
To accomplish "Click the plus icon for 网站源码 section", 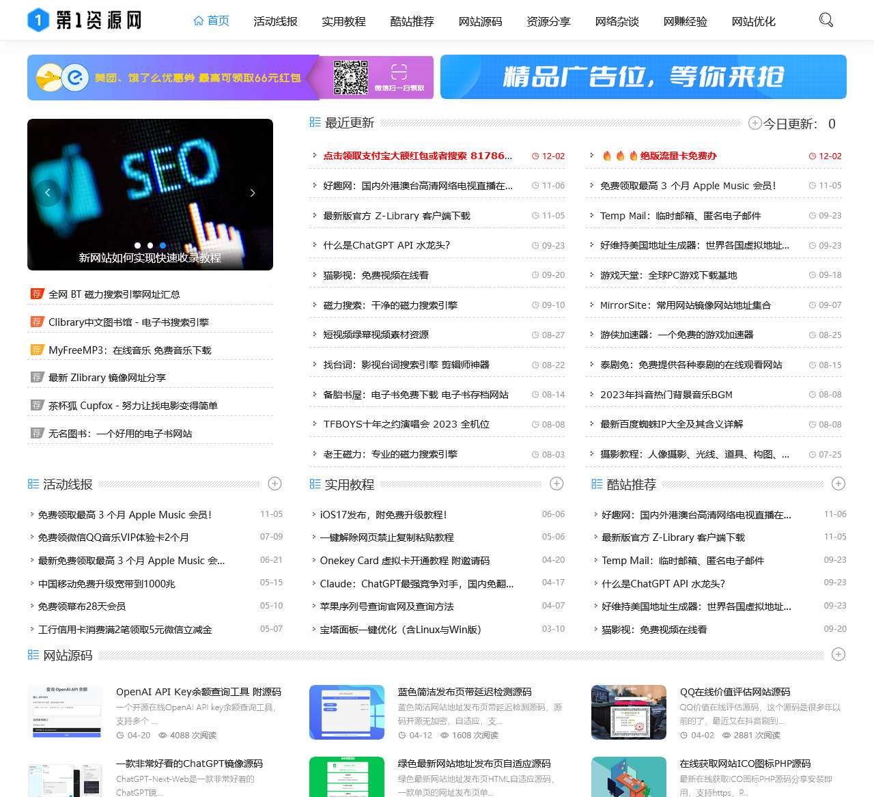I will click(x=838, y=654).
